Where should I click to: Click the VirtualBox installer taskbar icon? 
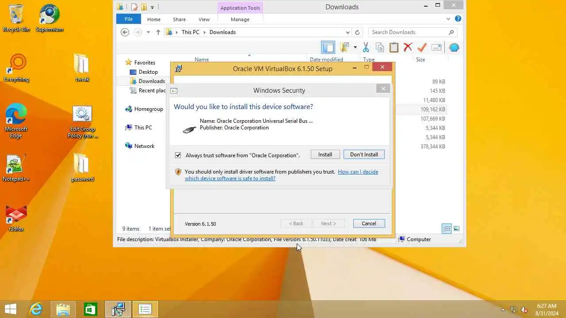(x=118, y=309)
